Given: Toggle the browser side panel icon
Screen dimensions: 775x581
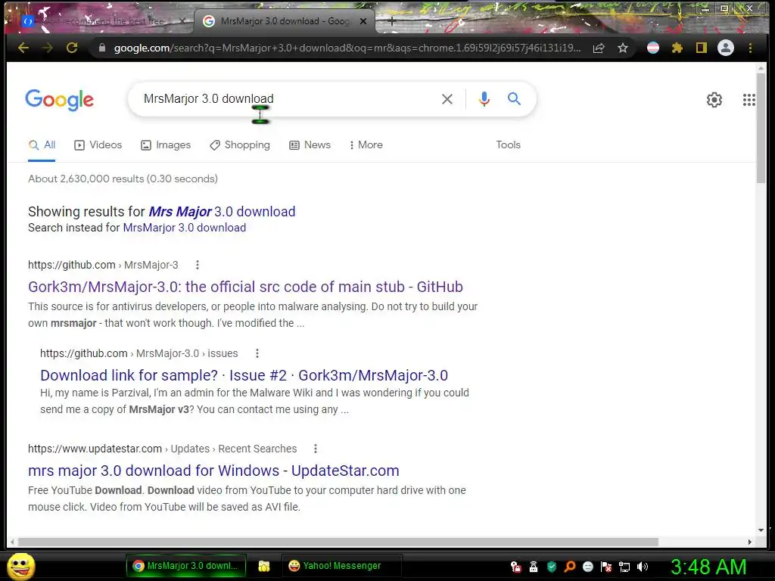Looking at the screenshot, I should [702, 48].
